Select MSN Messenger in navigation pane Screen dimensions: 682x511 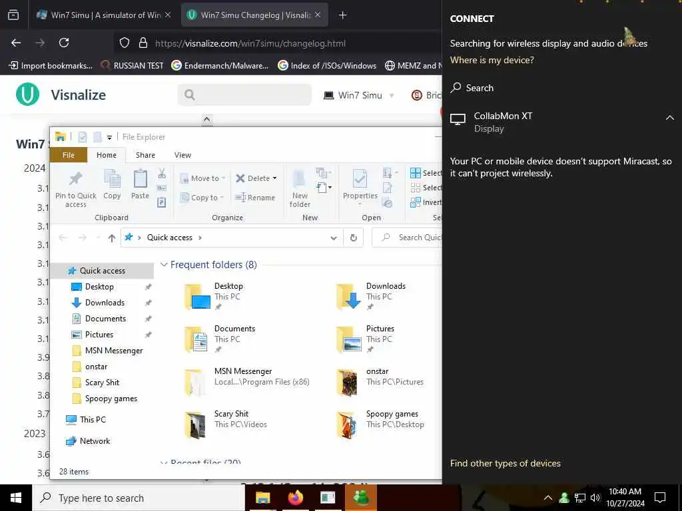point(114,351)
